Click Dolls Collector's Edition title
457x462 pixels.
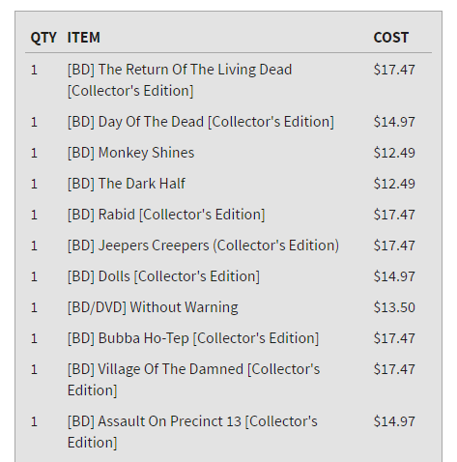pos(163,276)
